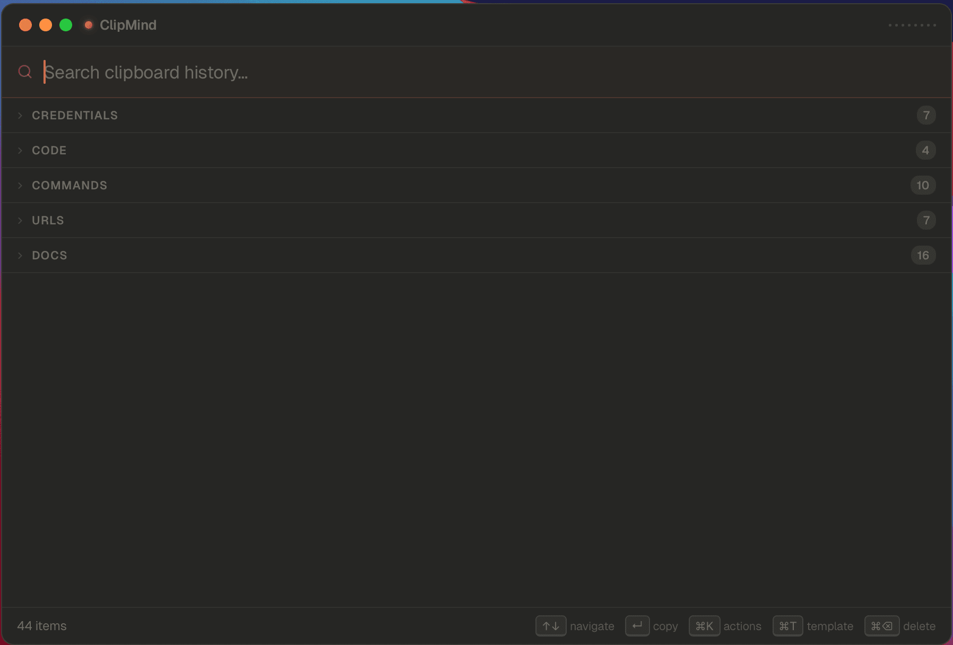Expand the URLS group chevron
This screenshot has width=953, height=645.
pos(20,220)
